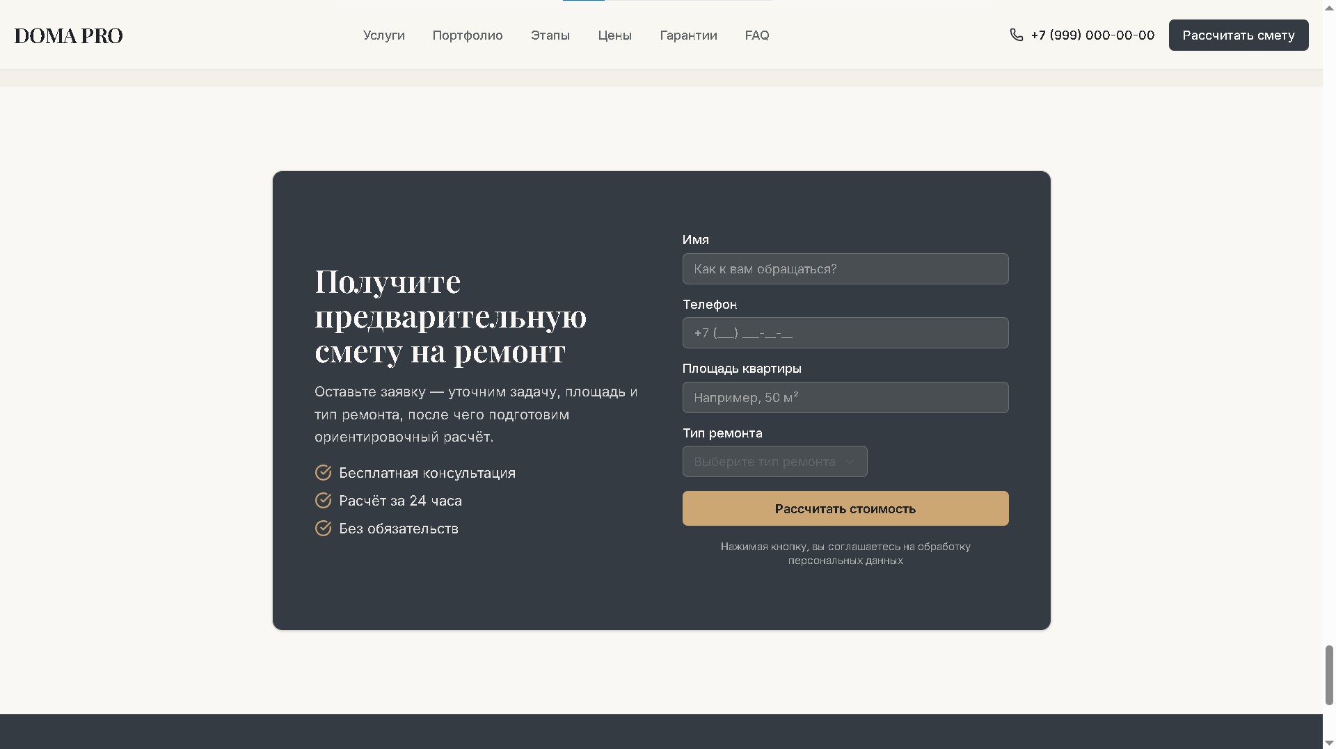Click the page vertical scrollbar thumb
The width and height of the screenshot is (1336, 749).
1329,675
